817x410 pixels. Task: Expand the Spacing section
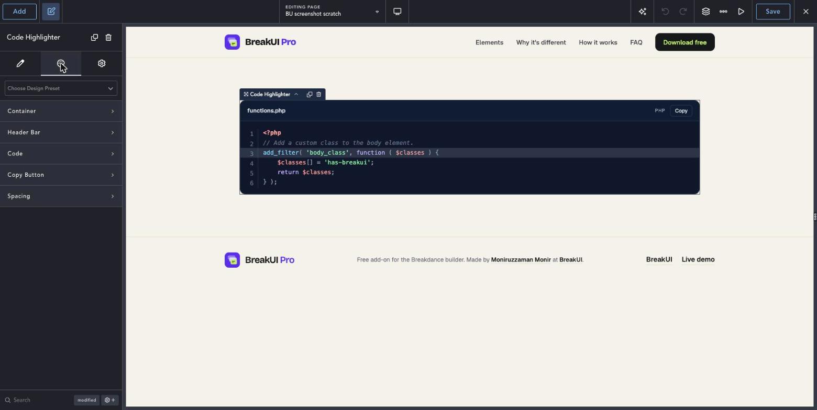point(61,196)
